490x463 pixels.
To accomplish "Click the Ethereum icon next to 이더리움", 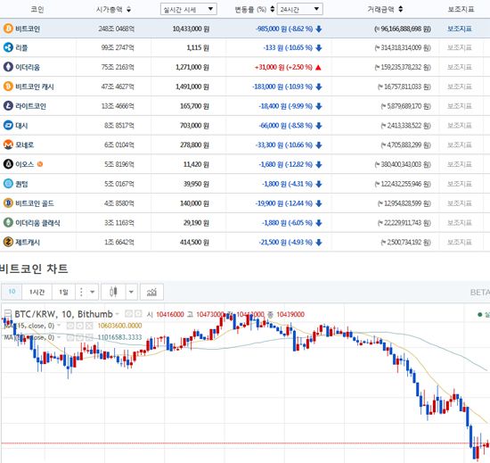I will click(x=8, y=67).
